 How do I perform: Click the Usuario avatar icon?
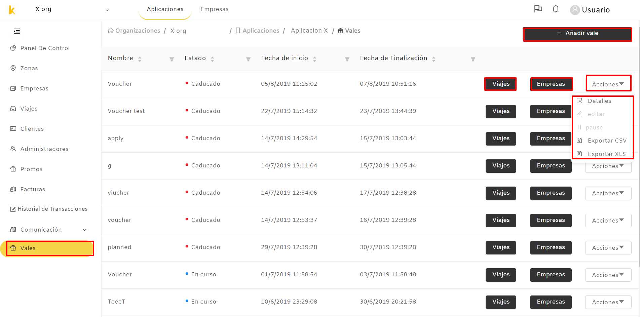pos(575,10)
